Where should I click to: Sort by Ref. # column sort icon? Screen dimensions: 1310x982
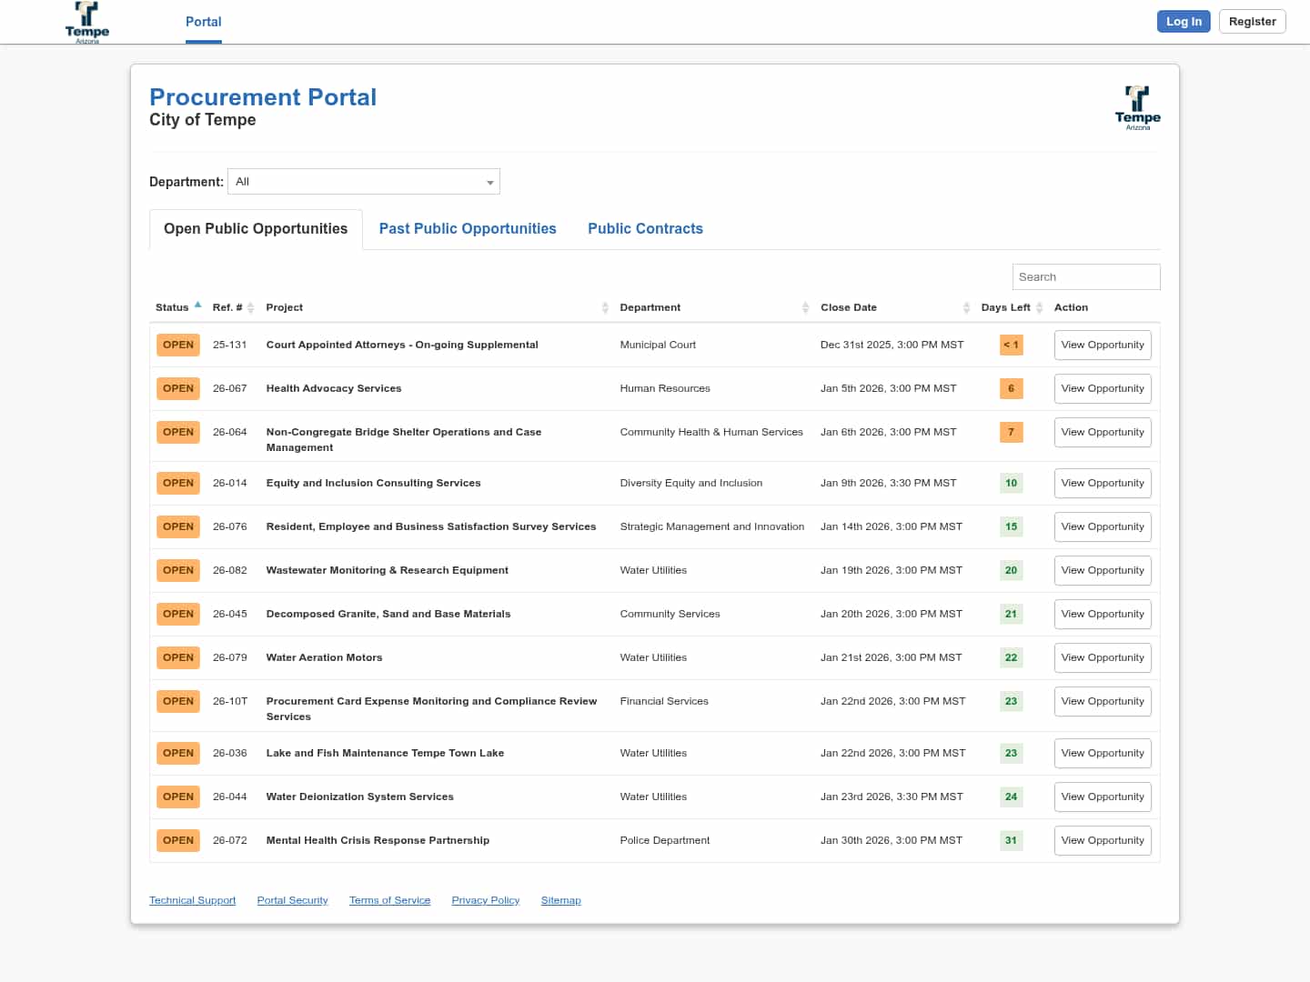coord(251,308)
